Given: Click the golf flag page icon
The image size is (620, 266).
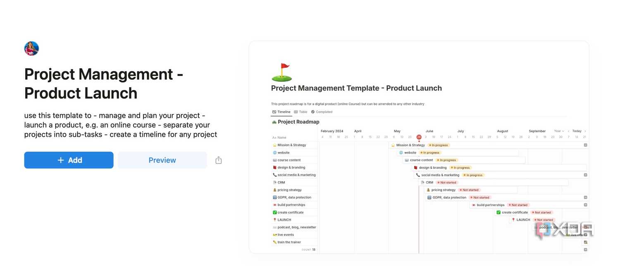Looking at the screenshot, I should click(281, 72).
